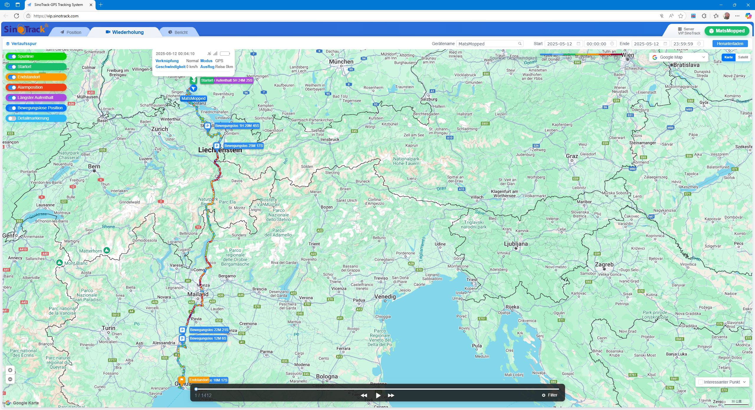This screenshot has width=755, height=410.
Task: Check the Interessanter Punkt checkbox
Action: point(701,382)
